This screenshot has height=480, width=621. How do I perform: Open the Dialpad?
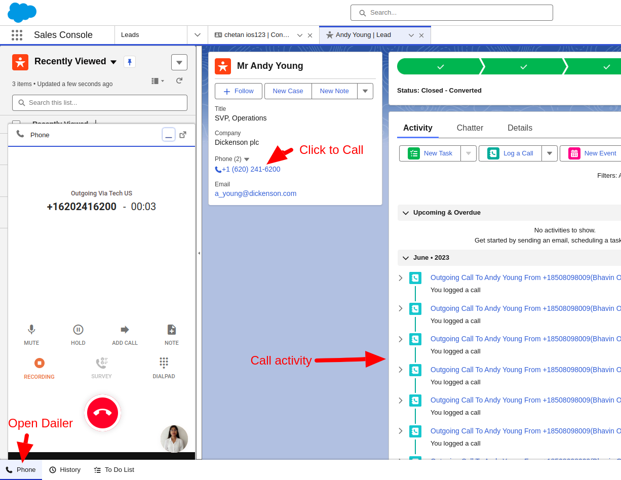[x=164, y=369]
